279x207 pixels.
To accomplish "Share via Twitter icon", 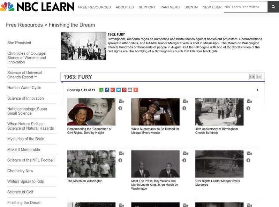I will coord(119,90).
